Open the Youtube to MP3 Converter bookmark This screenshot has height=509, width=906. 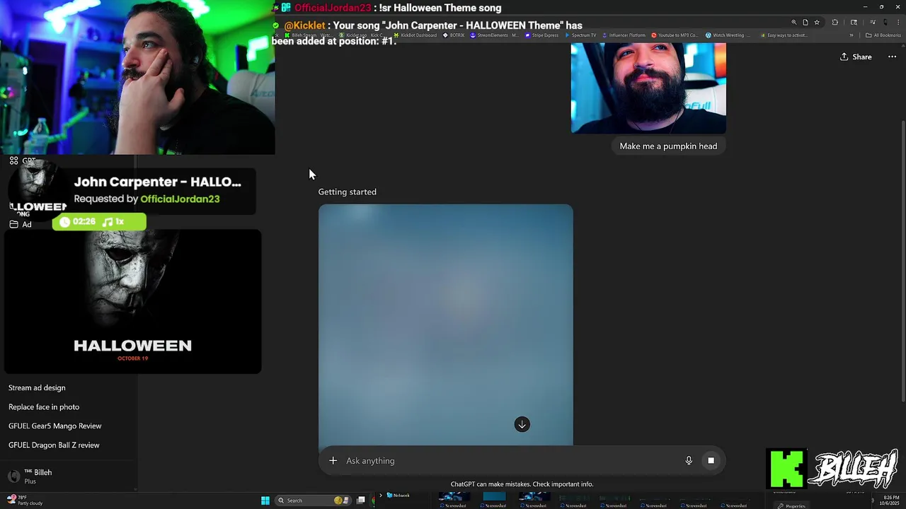pyautogui.click(x=675, y=35)
